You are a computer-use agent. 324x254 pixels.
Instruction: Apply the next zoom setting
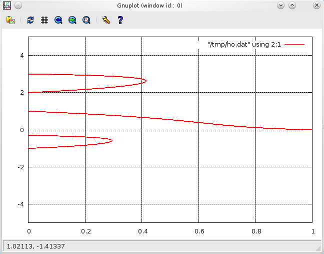72,20
